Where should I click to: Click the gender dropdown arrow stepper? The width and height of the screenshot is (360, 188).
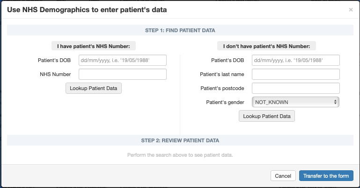(335, 102)
